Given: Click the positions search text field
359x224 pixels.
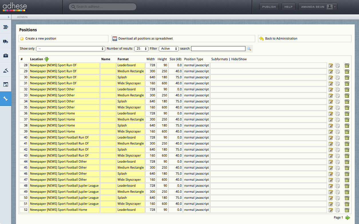Looking at the screenshot, I should click(218, 49).
